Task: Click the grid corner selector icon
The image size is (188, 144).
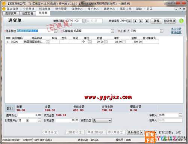Action: pos(8,38)
